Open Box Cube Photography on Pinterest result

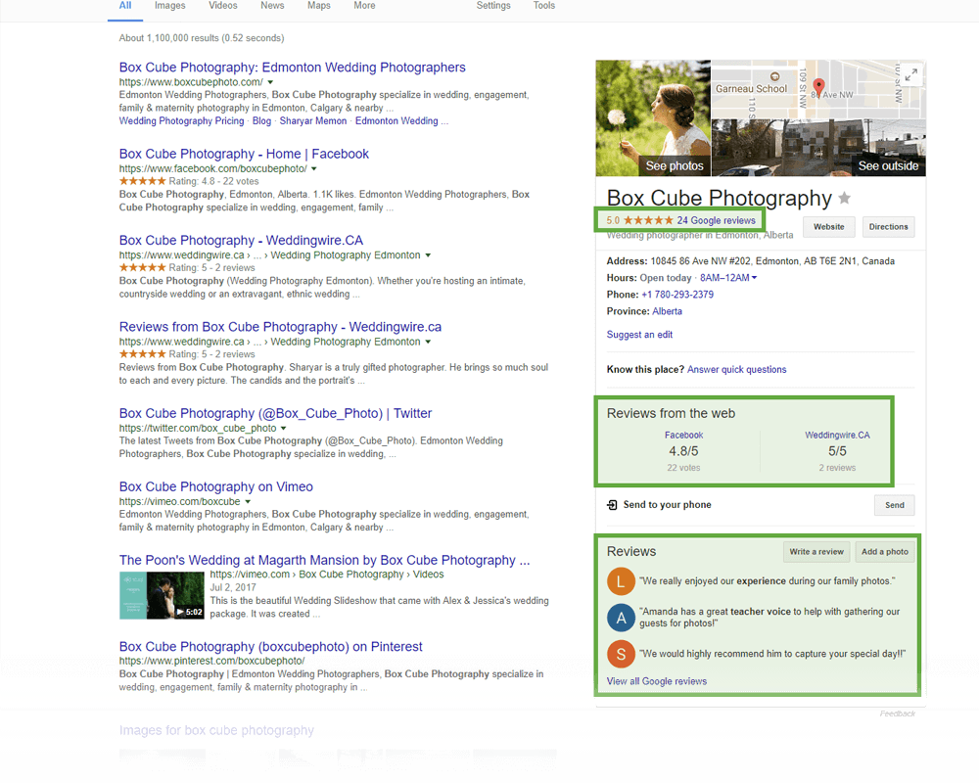tap(271, 647)
